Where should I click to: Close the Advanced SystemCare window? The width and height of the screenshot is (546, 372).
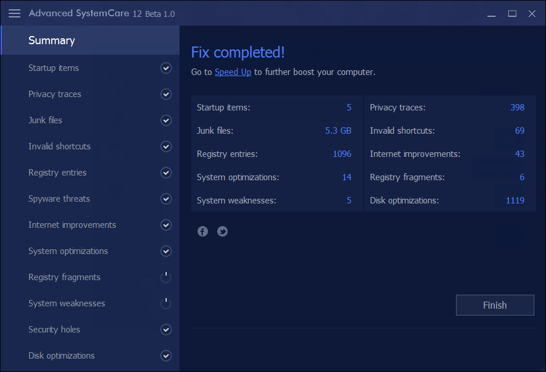(531, 13)
